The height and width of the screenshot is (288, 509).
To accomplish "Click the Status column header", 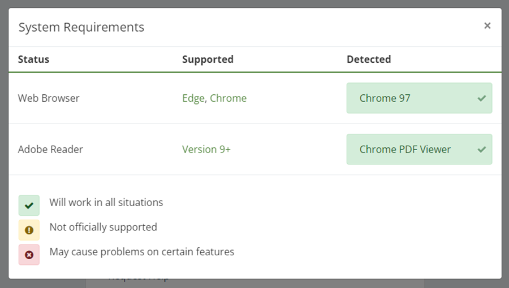I will pos(33,59).
